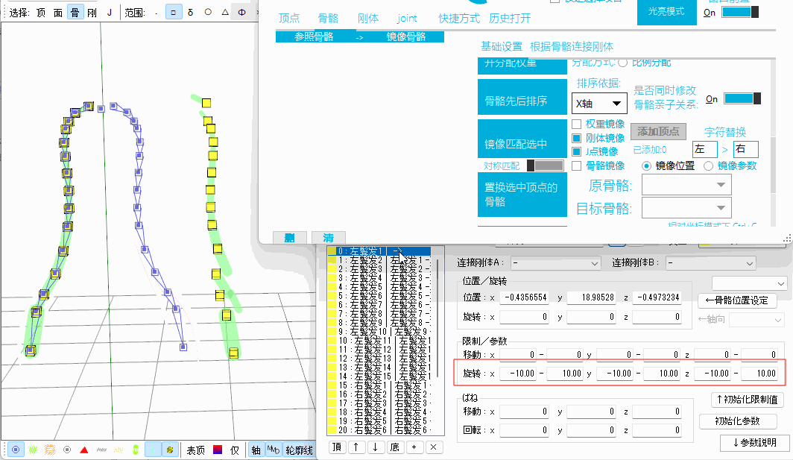Add new joint with the + button
Image resolution: width=793 pixels, height=460 pixels.
tap(414, 447)
